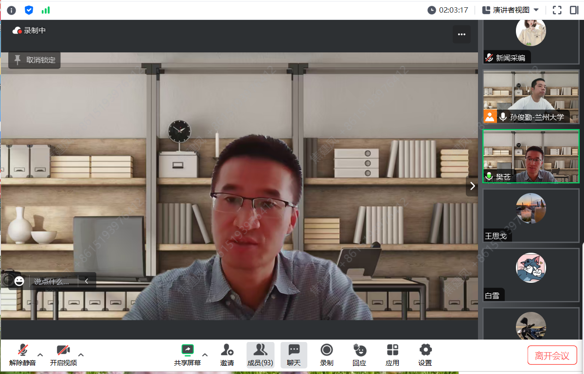584x374 pixels.
Task: Start screen sharing with 共享屏幕
Action: [187, 355]
